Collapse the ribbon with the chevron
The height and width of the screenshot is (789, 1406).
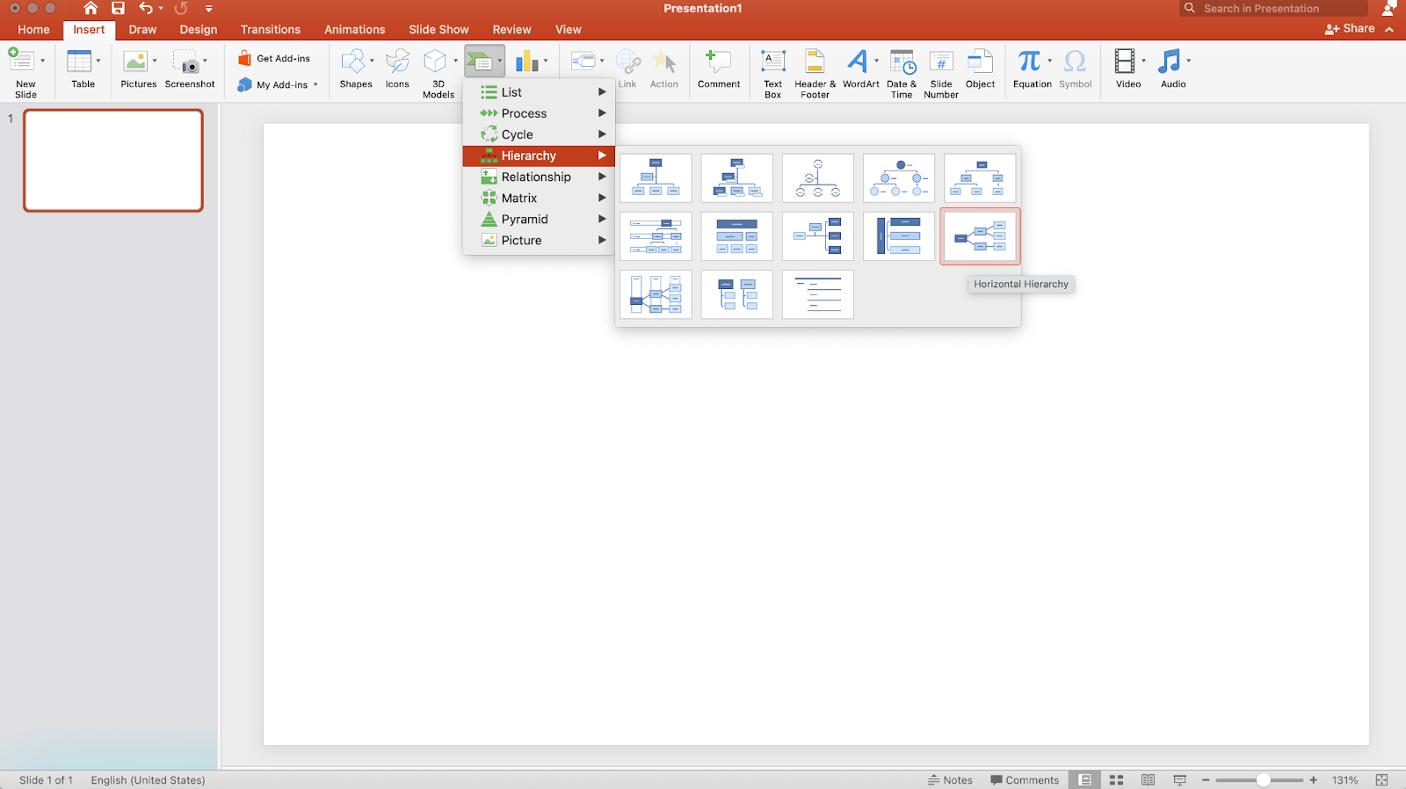(x=1389, y=29)
